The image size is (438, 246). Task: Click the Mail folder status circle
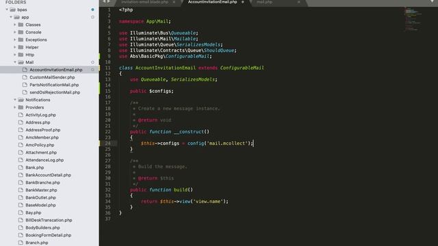point(92,62)
